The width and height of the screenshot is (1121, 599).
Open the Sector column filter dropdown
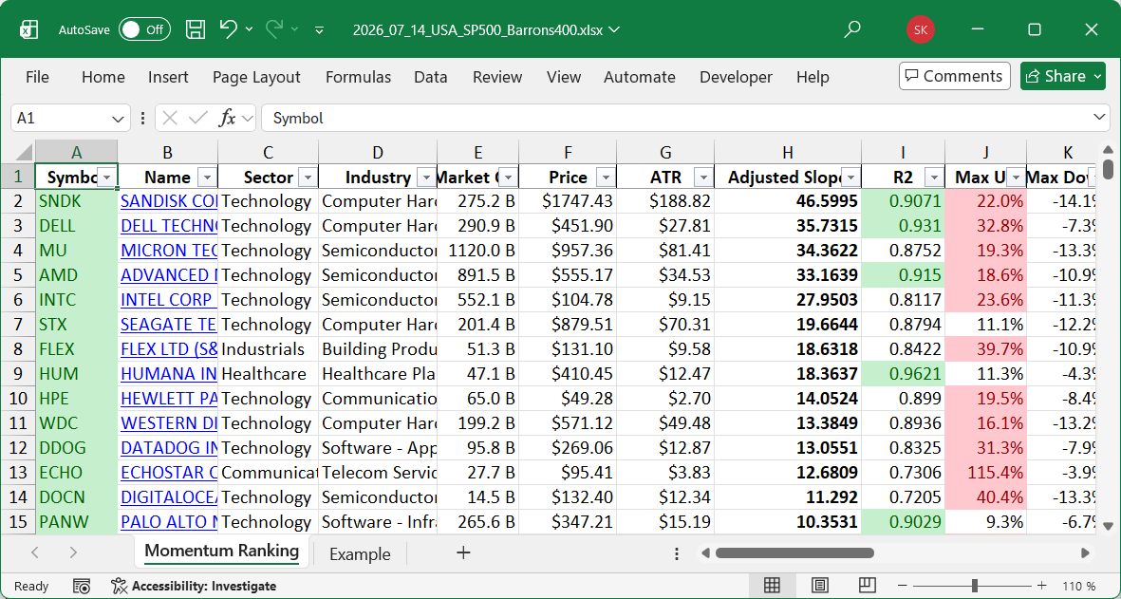[308, 178]
